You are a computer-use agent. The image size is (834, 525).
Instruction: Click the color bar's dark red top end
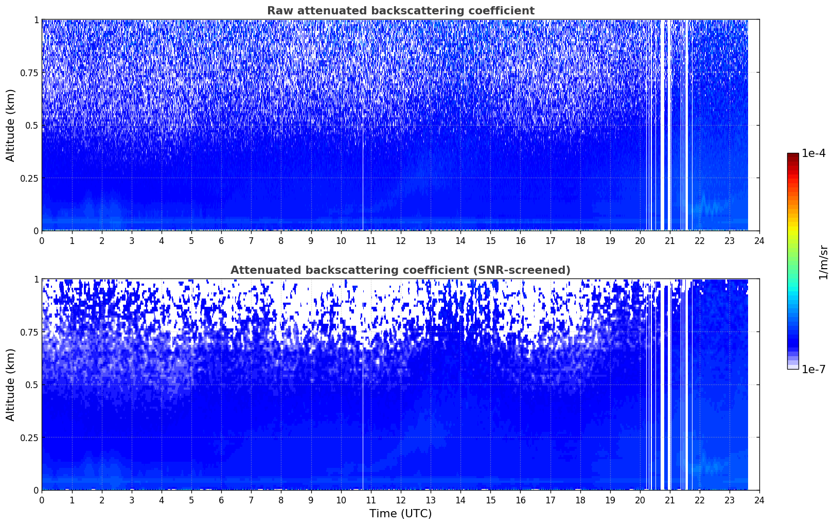tap(792, 156)
